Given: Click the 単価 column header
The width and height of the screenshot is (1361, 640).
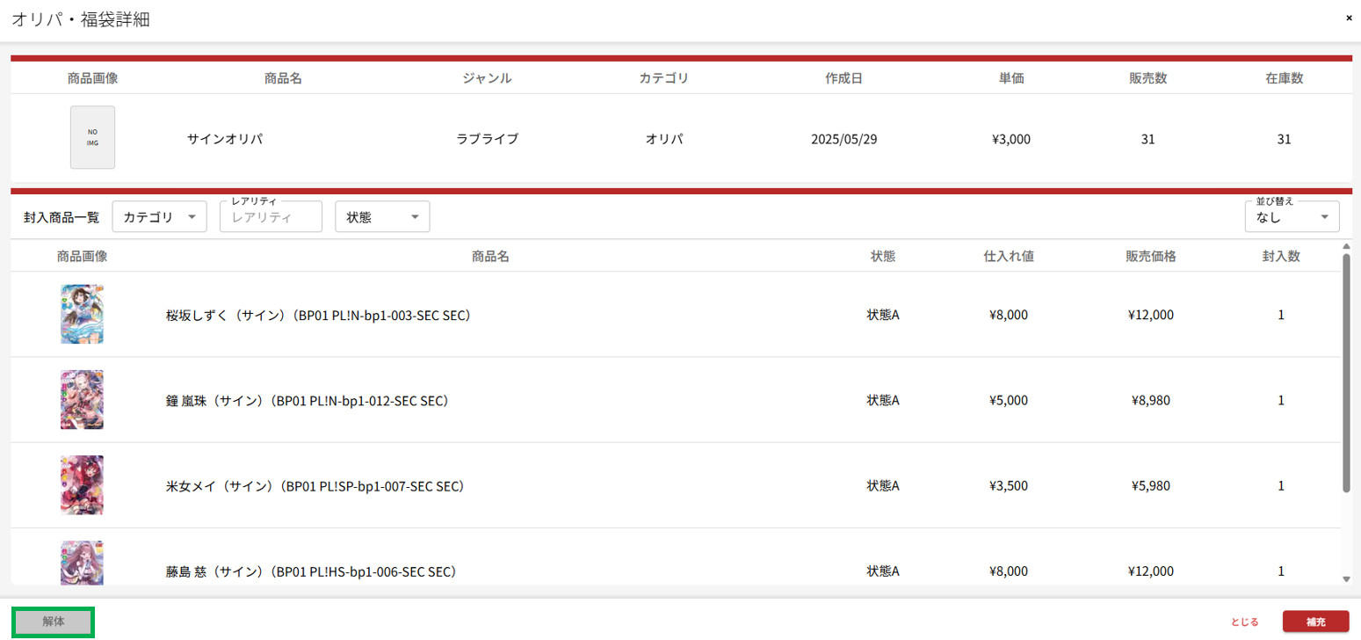Looking at the screenshot, I should tap(1011, 78).
